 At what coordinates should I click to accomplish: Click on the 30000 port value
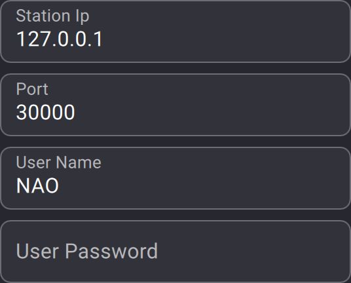[x=45, y=112]
